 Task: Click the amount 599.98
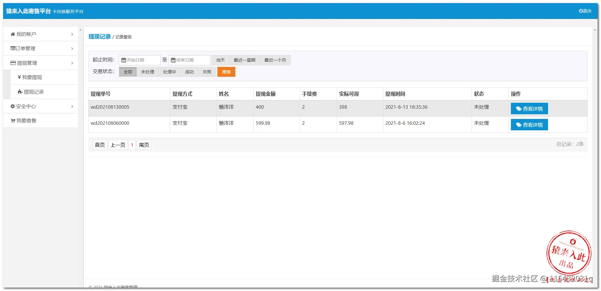click(x=263, y=123)
